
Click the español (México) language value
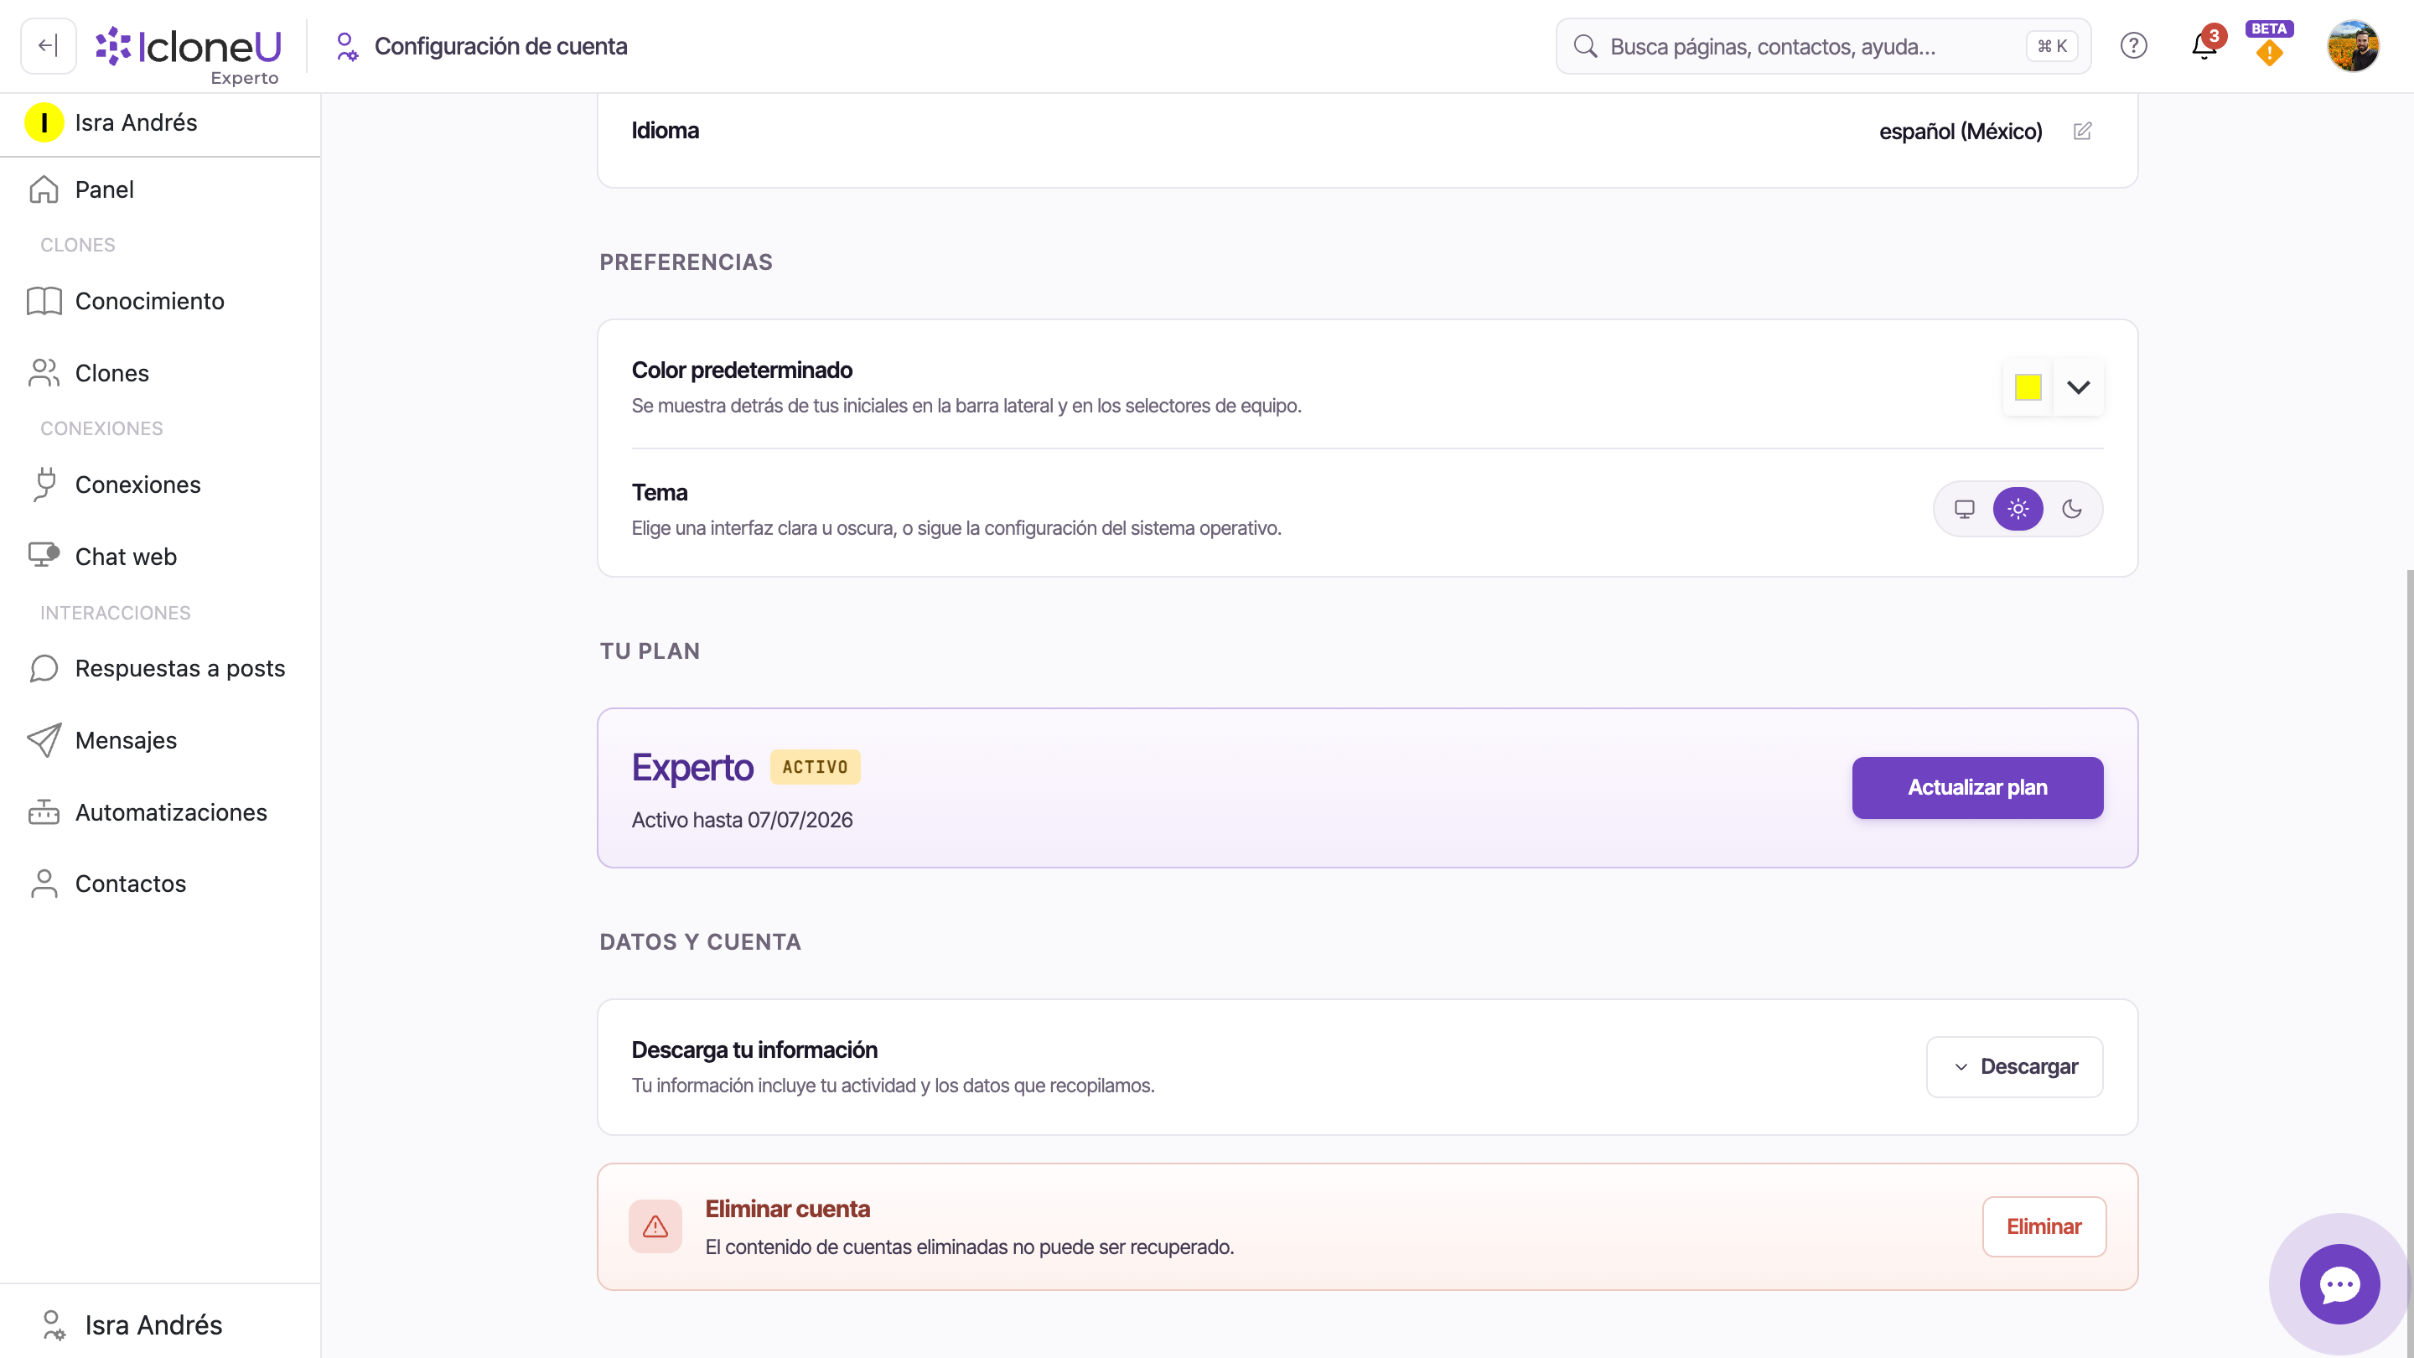[1961, 132]
